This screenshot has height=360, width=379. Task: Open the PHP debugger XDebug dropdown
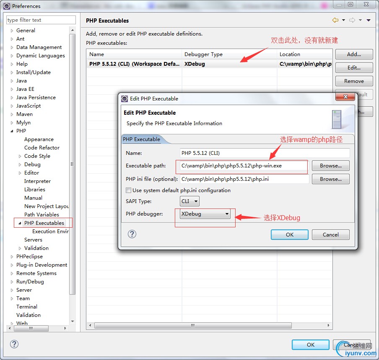(x=205, y=214)
